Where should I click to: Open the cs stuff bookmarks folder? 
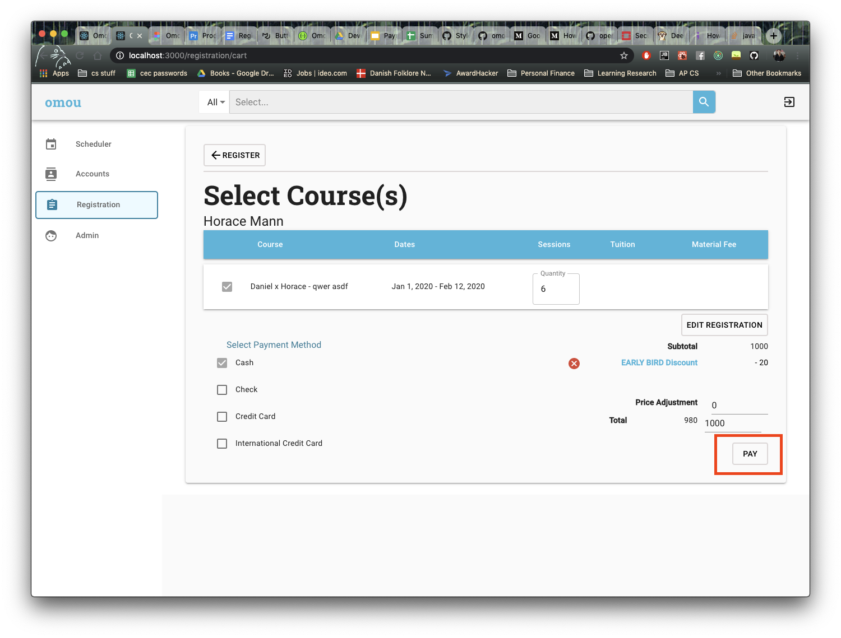pos(96,73)
